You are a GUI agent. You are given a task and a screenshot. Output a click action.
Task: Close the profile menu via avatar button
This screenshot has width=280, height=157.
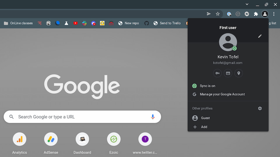(x=265, y=14)
